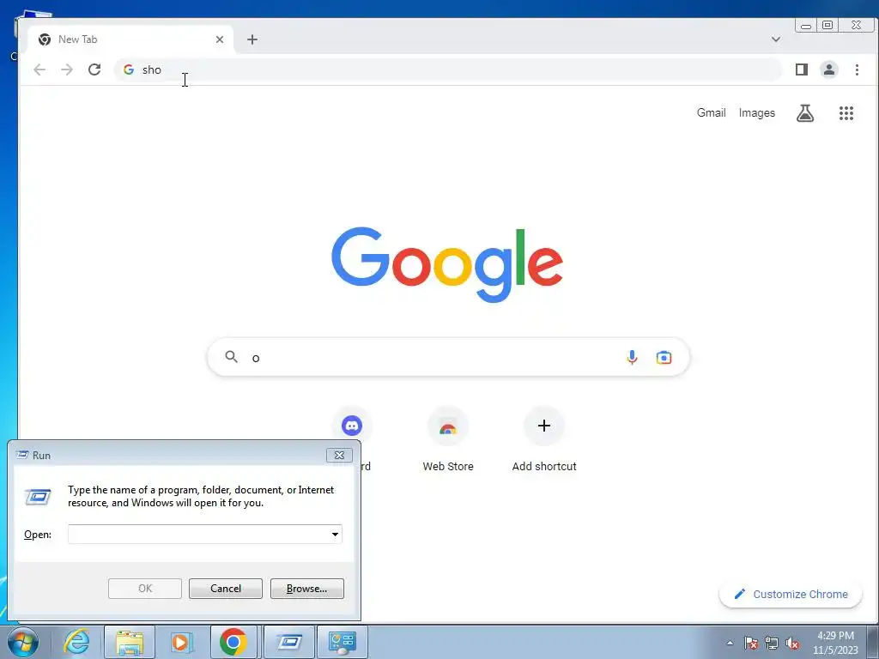879x659 pixels.
Task: Click the Google logo
Action: [x=447, y=264]
